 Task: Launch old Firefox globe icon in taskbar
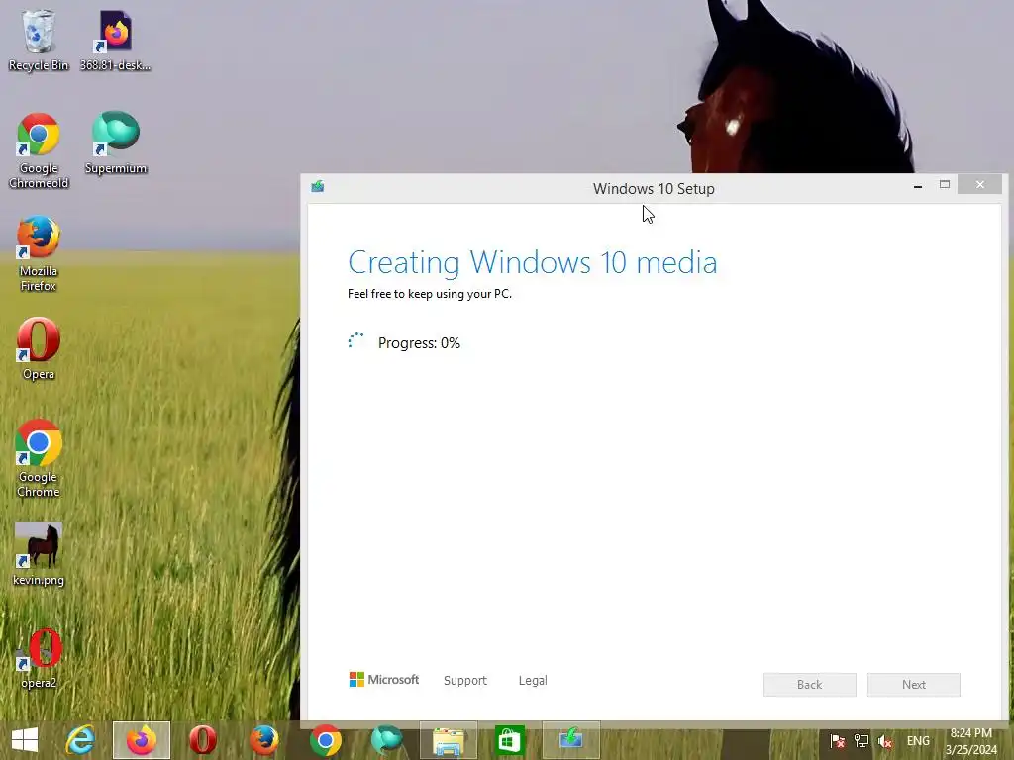click(x=263, y=740)
